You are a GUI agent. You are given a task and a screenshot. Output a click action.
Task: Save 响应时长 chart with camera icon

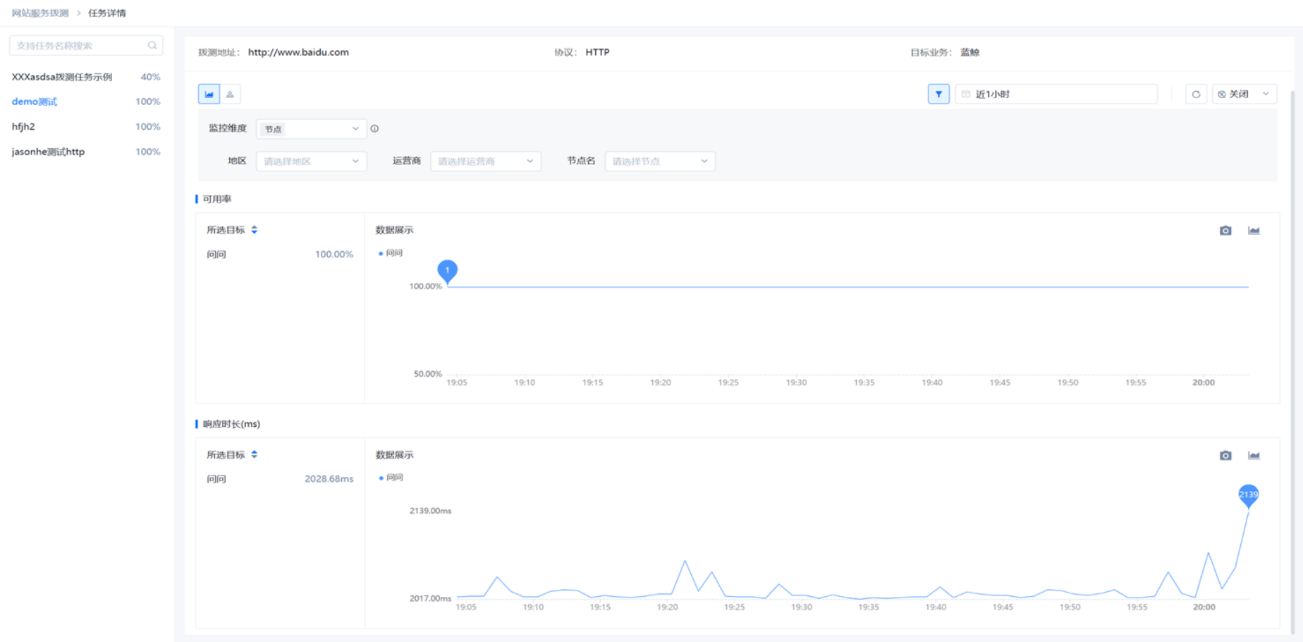coord(1225,455)
